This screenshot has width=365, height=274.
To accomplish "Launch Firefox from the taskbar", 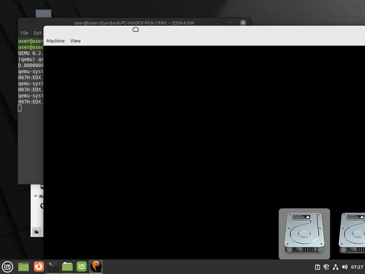I will pyautogui.click(x=38, y=267).
